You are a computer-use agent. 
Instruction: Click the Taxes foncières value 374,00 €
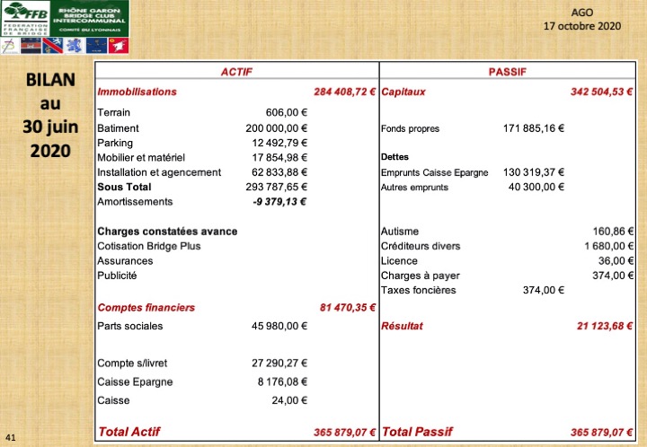[544, 290]
